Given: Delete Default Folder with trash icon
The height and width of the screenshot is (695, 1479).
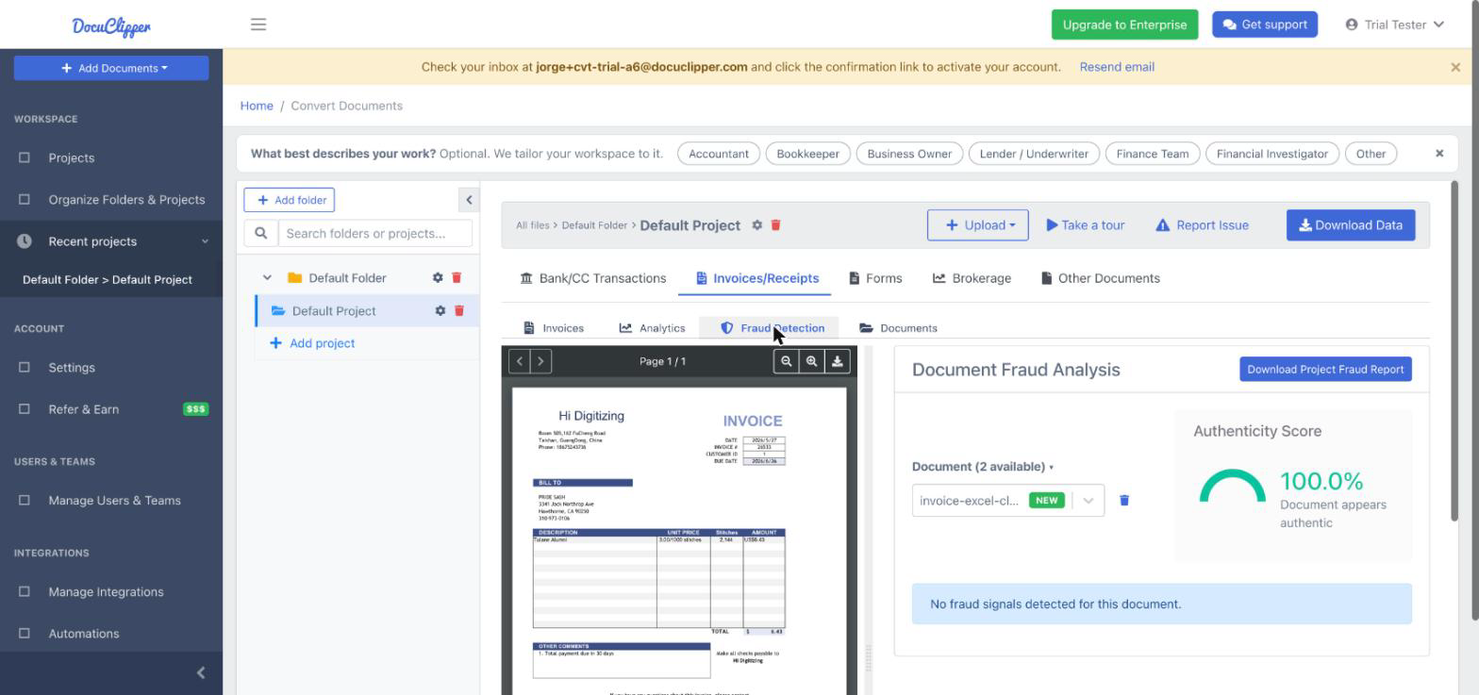Looking at the screenshot, I should pos(457,278).
